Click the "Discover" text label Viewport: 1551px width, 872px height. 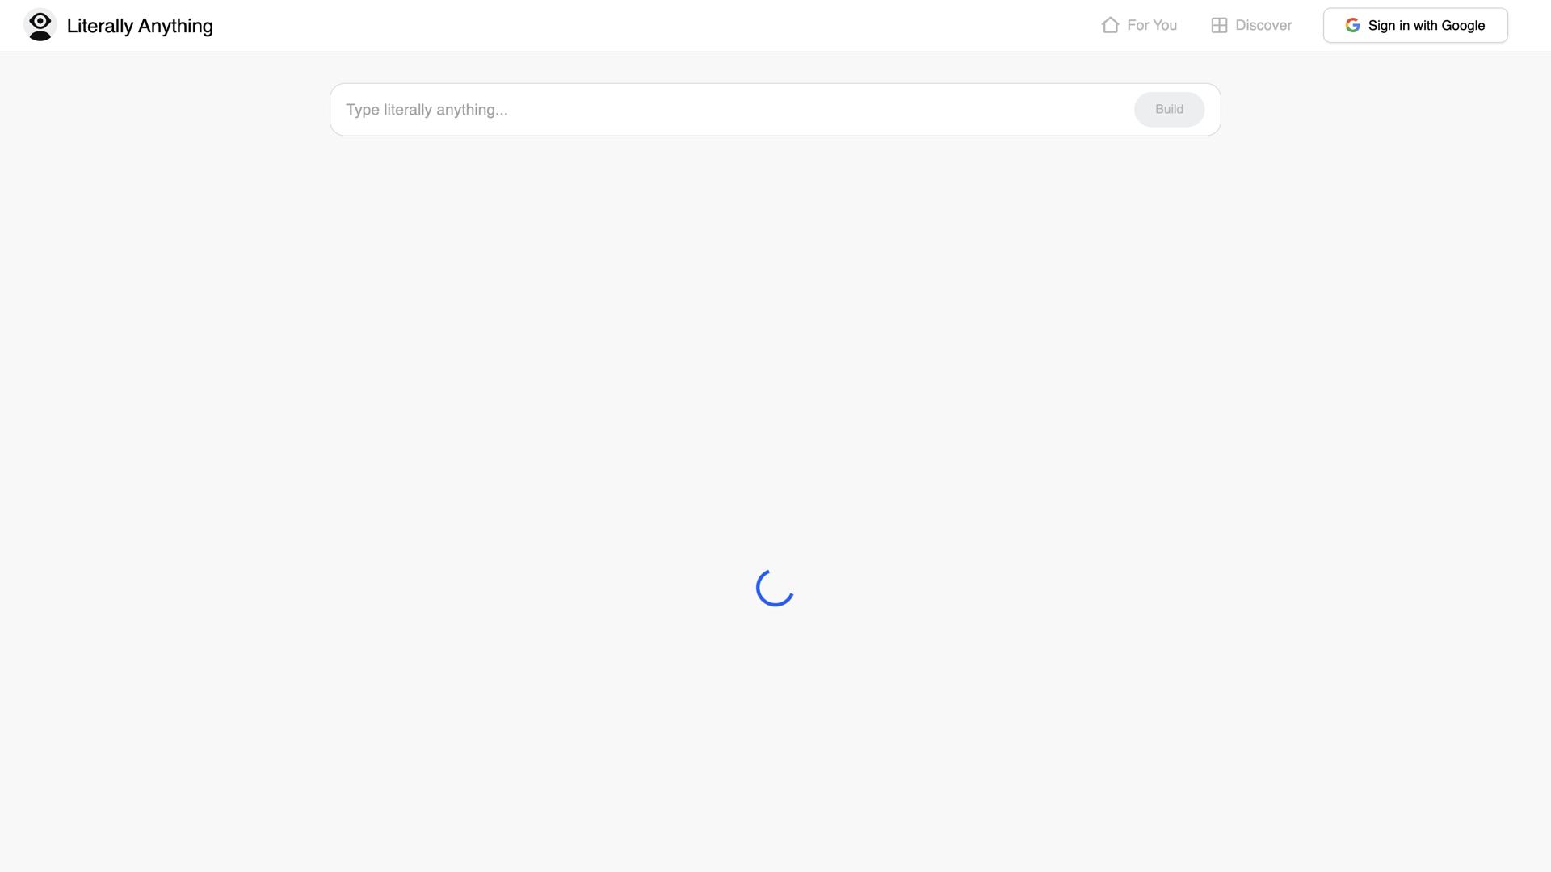[x=1263, y=25]
